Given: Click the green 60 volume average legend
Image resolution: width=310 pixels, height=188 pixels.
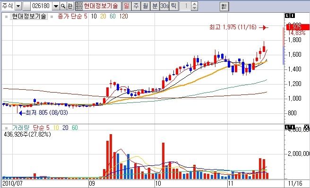Looking at the screenshot, I should [x=75, y=128].
